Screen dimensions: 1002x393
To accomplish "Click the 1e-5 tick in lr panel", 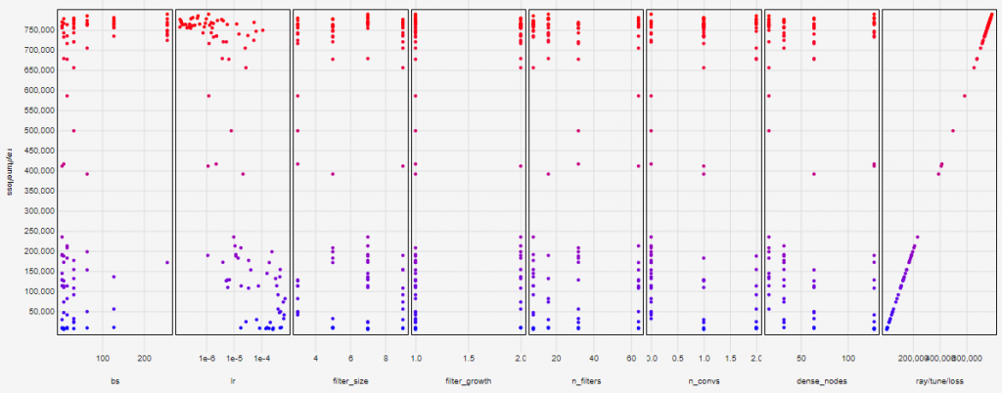I will coord(235,344).
